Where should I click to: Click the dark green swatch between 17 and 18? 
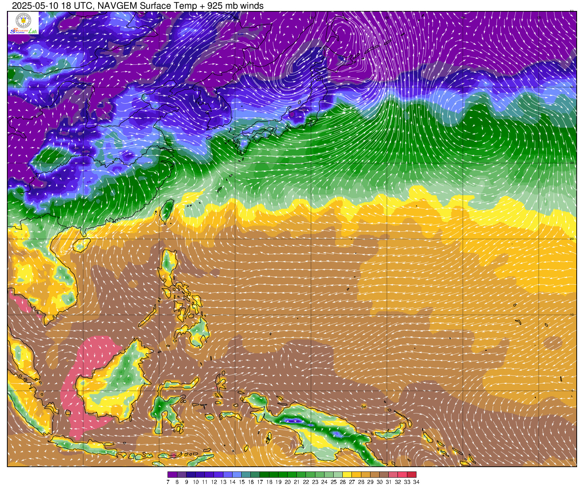point(264,475)
